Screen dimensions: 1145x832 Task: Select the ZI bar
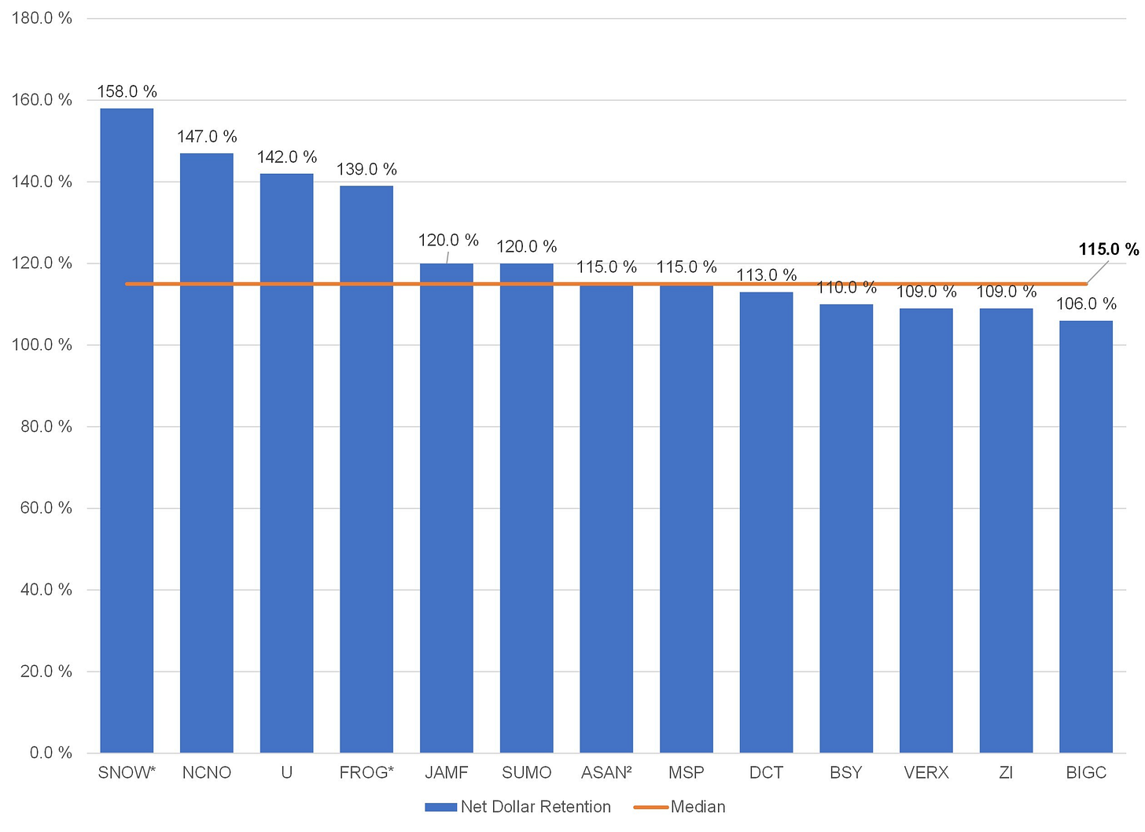point(1007,531)
